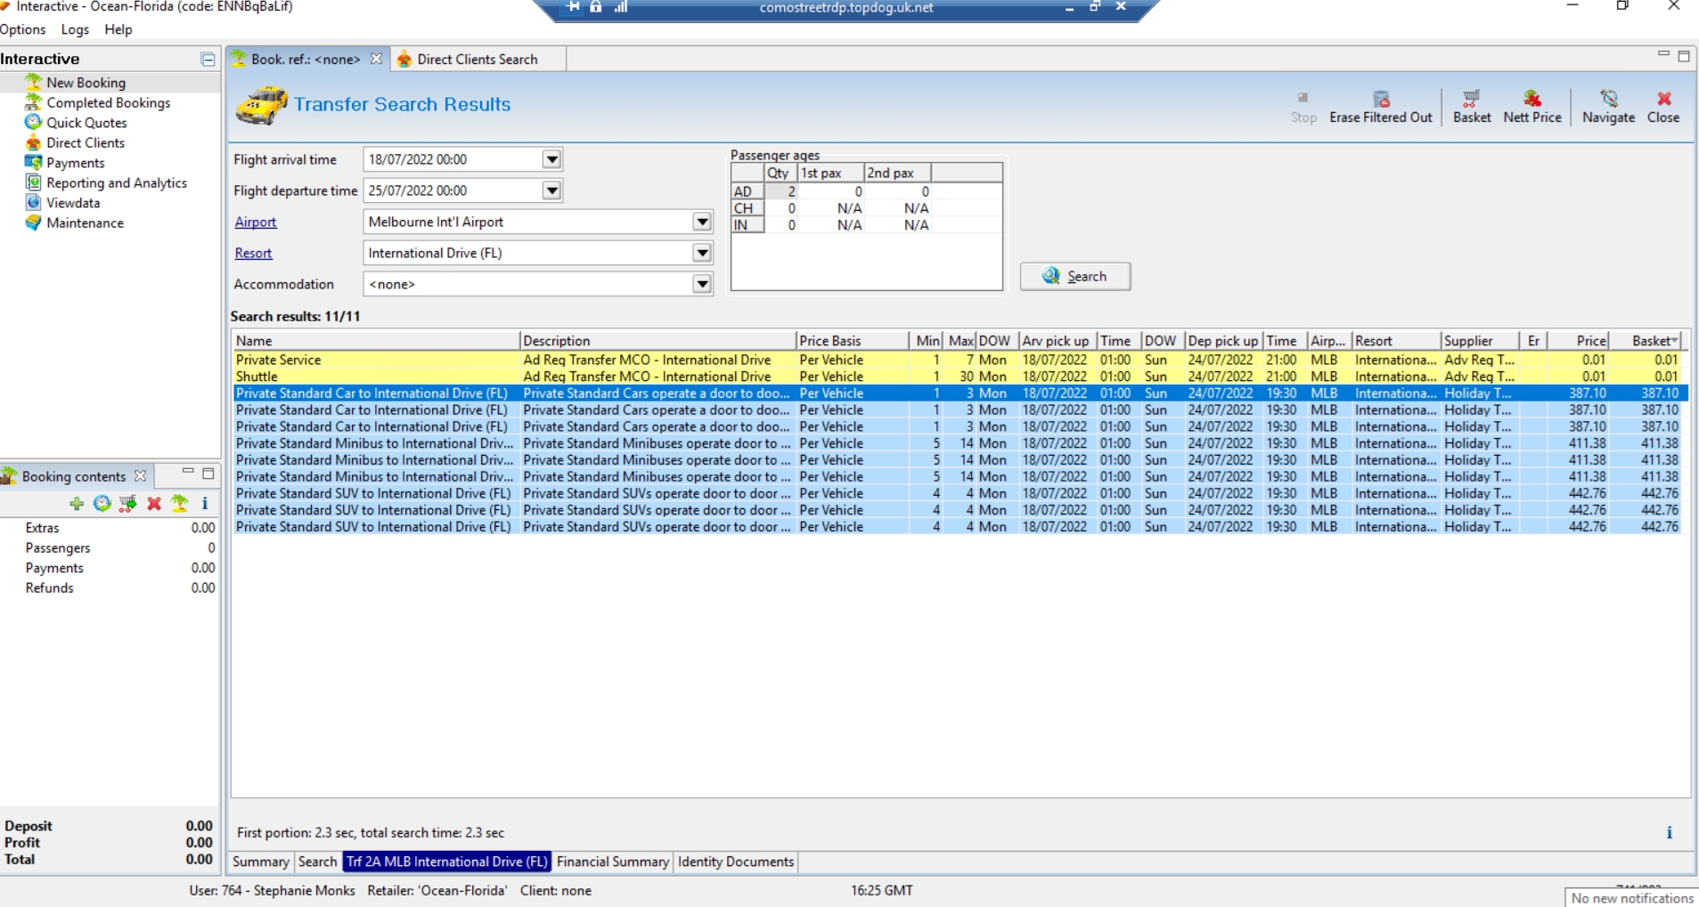Click the Navigate toolbar icon
The height and width of the screenshot is (907, 1699).
point(1608,100)
